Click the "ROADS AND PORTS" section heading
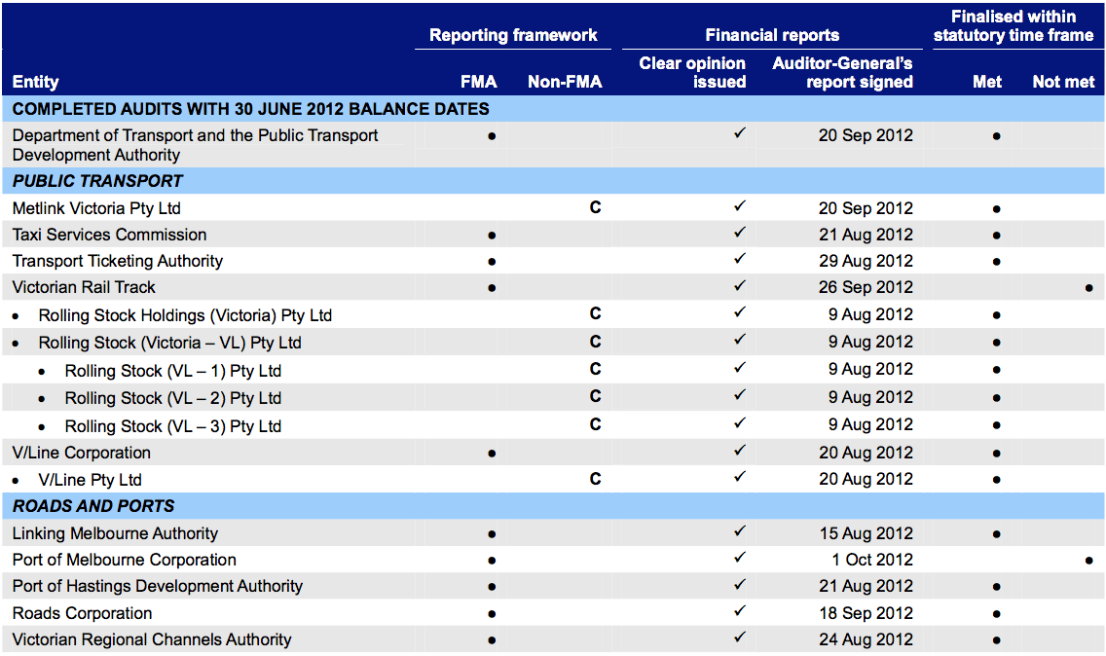 93,506
